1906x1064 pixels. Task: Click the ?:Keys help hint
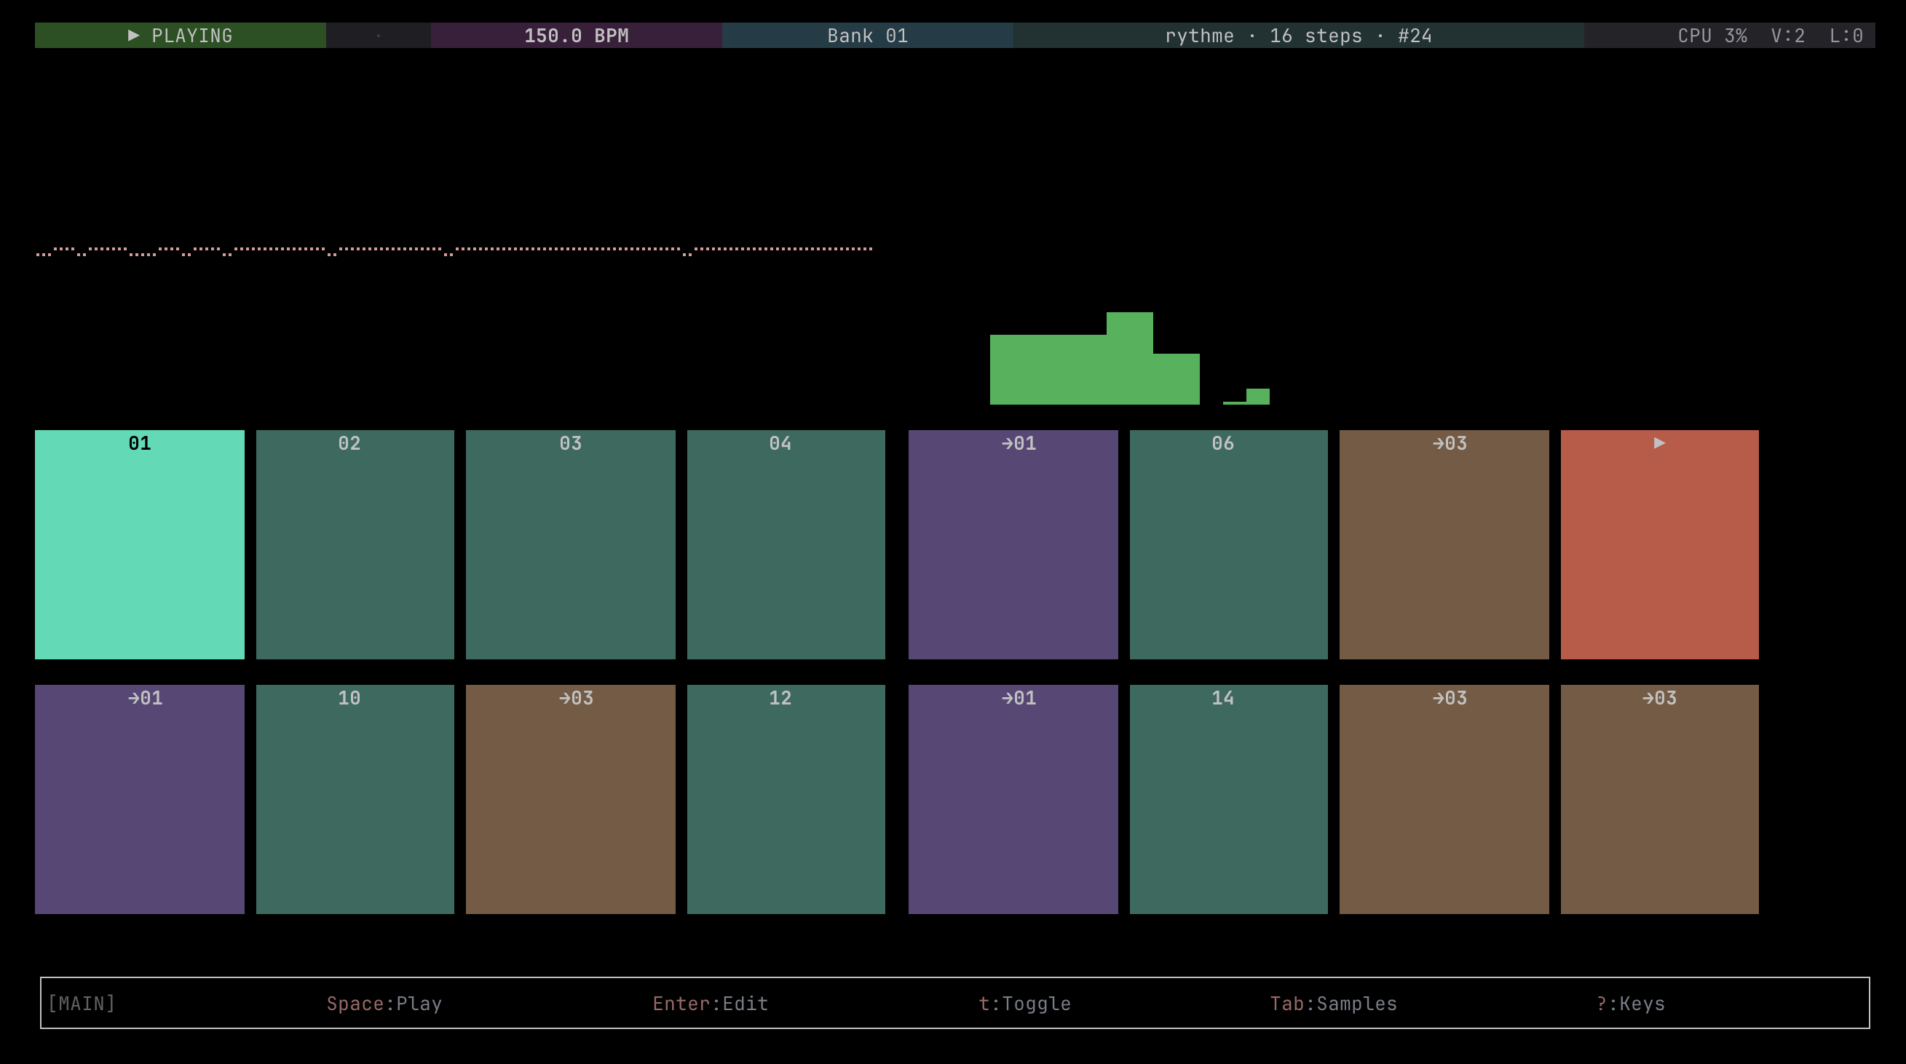1630,1004
